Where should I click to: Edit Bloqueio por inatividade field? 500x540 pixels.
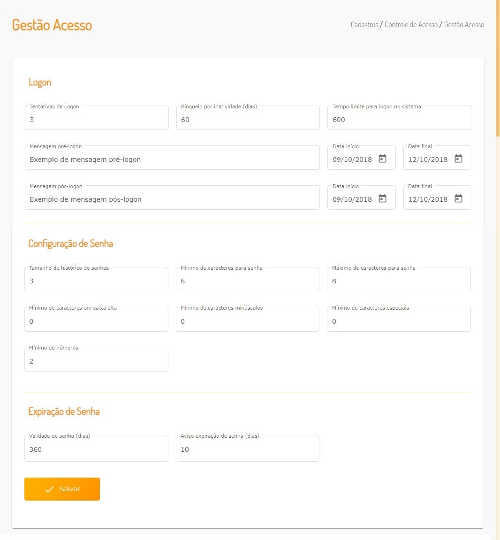[x=248, y=120]
